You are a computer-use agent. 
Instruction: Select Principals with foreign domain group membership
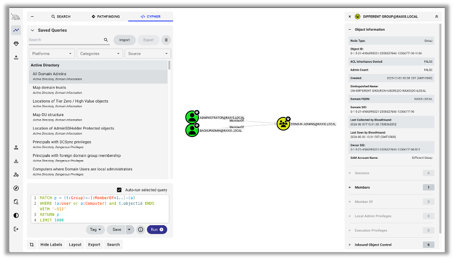98,158
